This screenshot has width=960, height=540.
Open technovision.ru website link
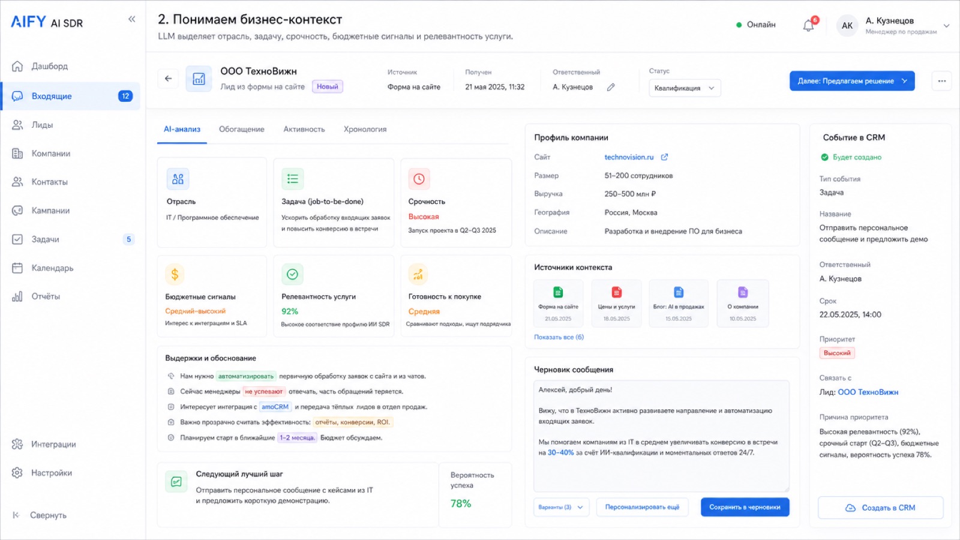(x=629, y=157)
